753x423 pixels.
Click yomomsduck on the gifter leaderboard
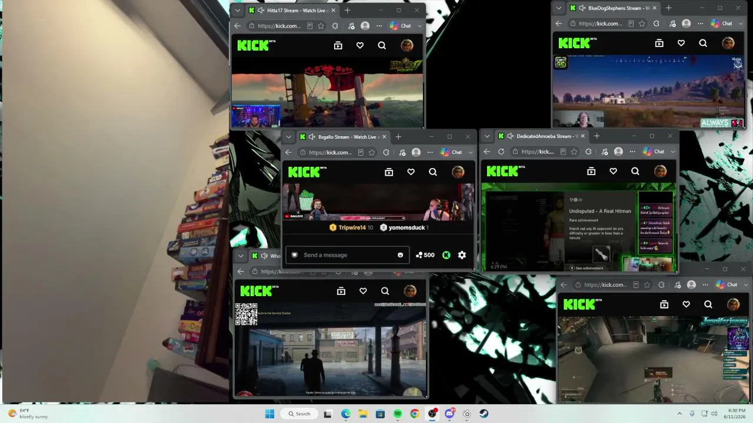point(405,227)
